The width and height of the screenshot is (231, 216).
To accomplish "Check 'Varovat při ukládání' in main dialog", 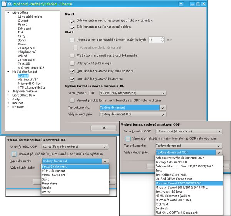I will click(x=72, y=100).
